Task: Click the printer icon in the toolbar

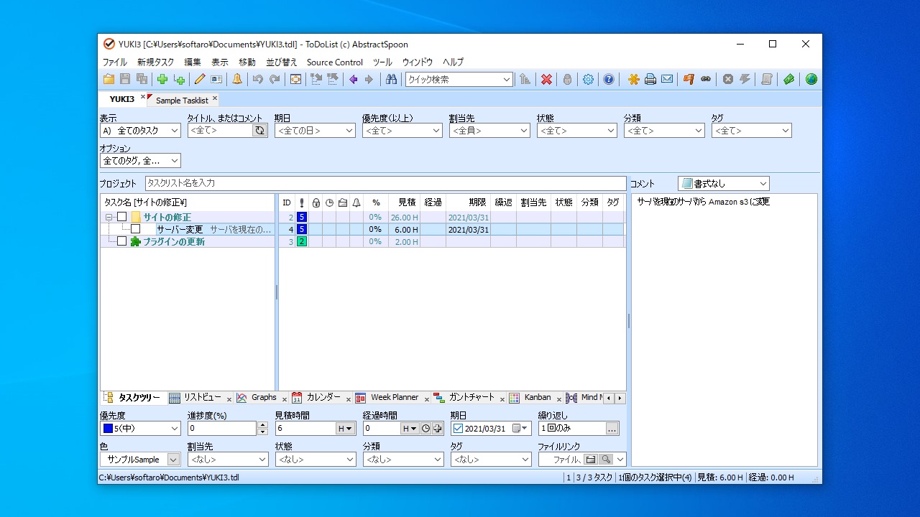Action: click(650, 79)
